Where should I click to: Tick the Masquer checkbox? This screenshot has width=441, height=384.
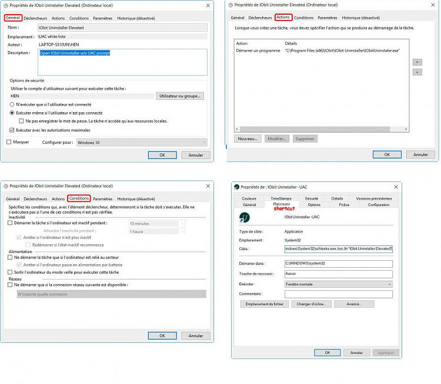pyautogui.click(x=9, y=142)
